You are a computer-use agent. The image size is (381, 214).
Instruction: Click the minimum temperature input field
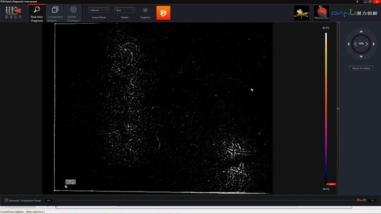coord(49,200)
